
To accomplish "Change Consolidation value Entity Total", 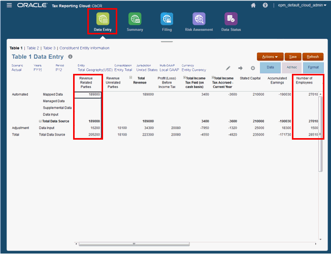I will [x=123, y=70].
